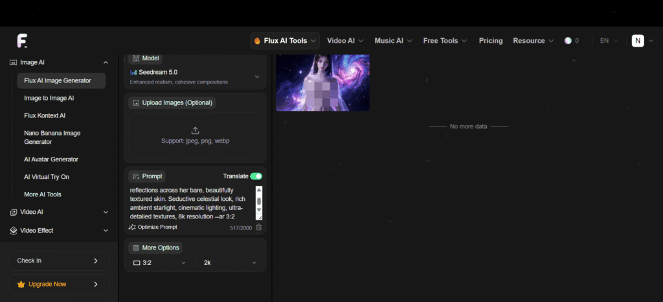Click the upload arrow icon in drop zone
The width and height of the screenshot is (663, 302).
(195, 130)
